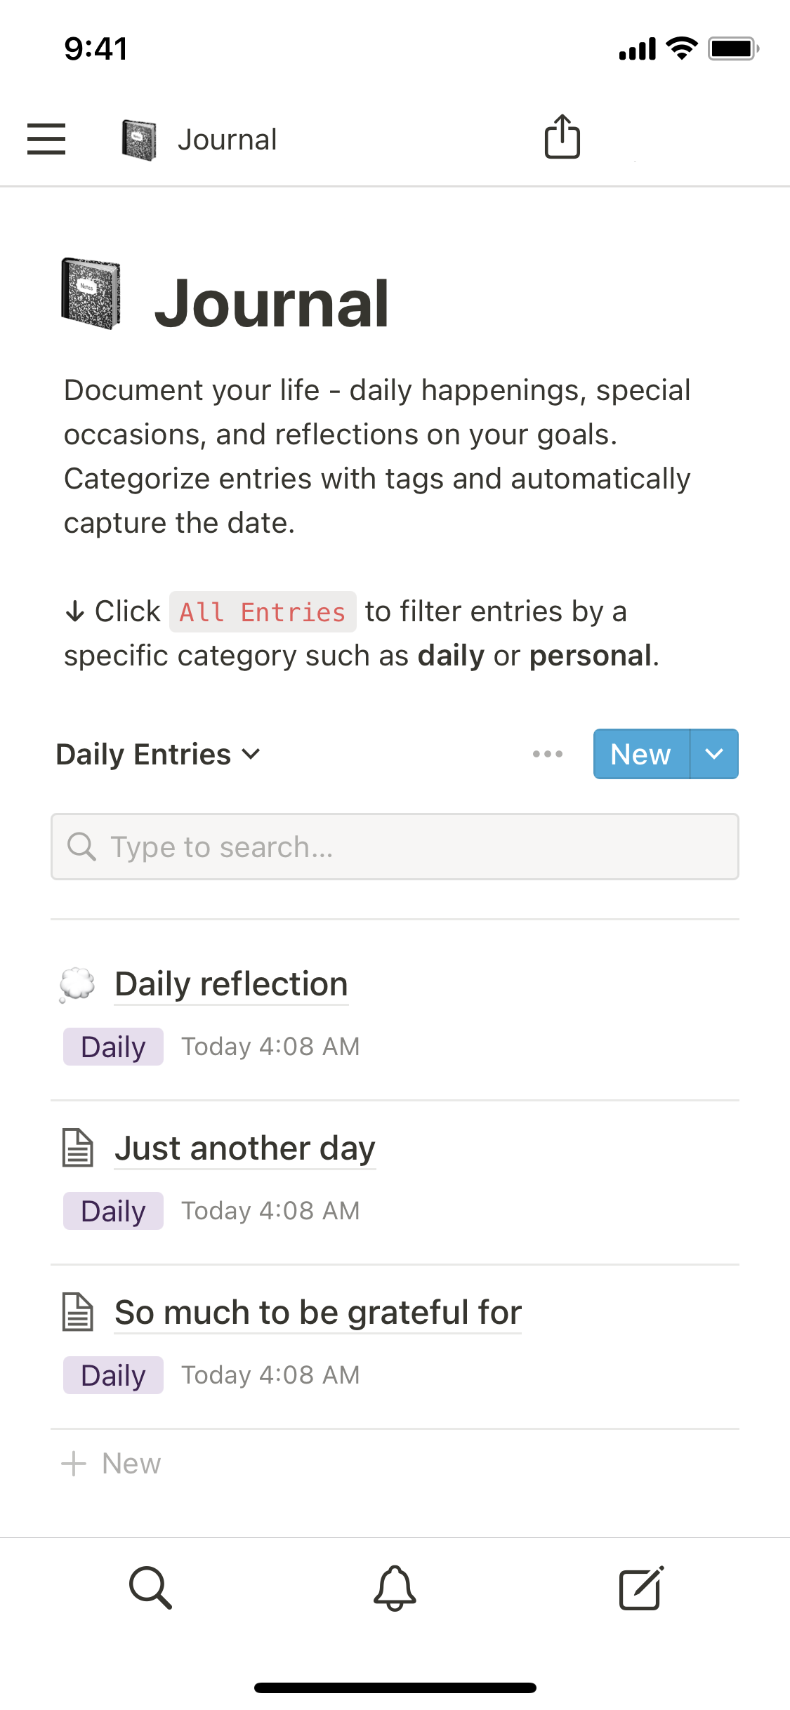Tap the notebook icon beside header title
This screenshot has height=1710, width=790.
pos(139,140)
